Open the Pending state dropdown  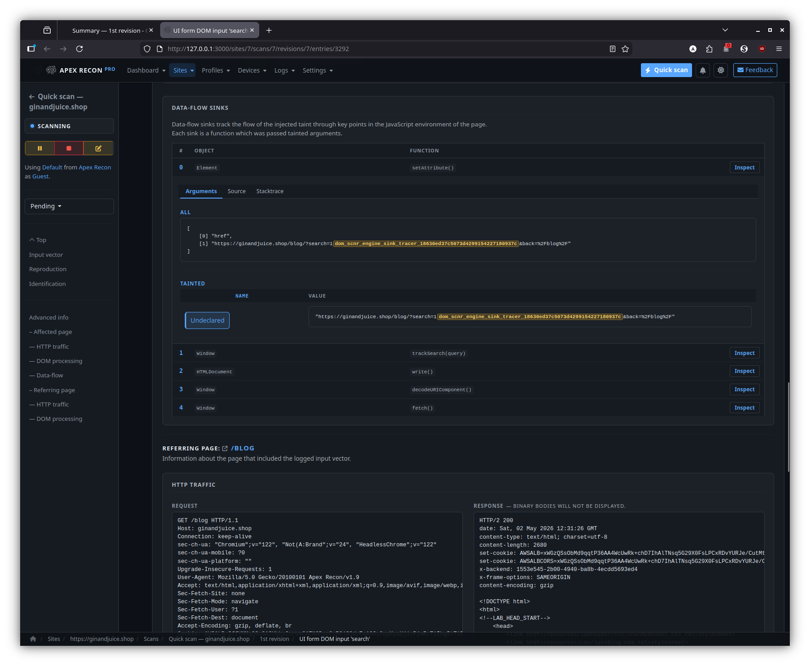pyautogui.click(x=69, y=206)
